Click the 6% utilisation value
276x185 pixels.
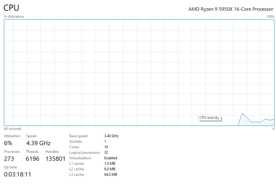tap(8, 143)
